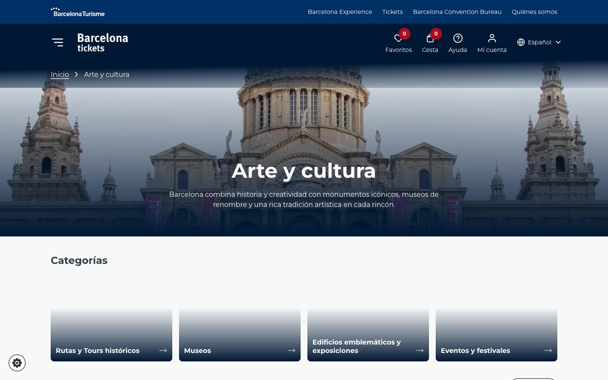Open the hamburger navigation menu
The image size is (608, 380).
pos(57,42)
